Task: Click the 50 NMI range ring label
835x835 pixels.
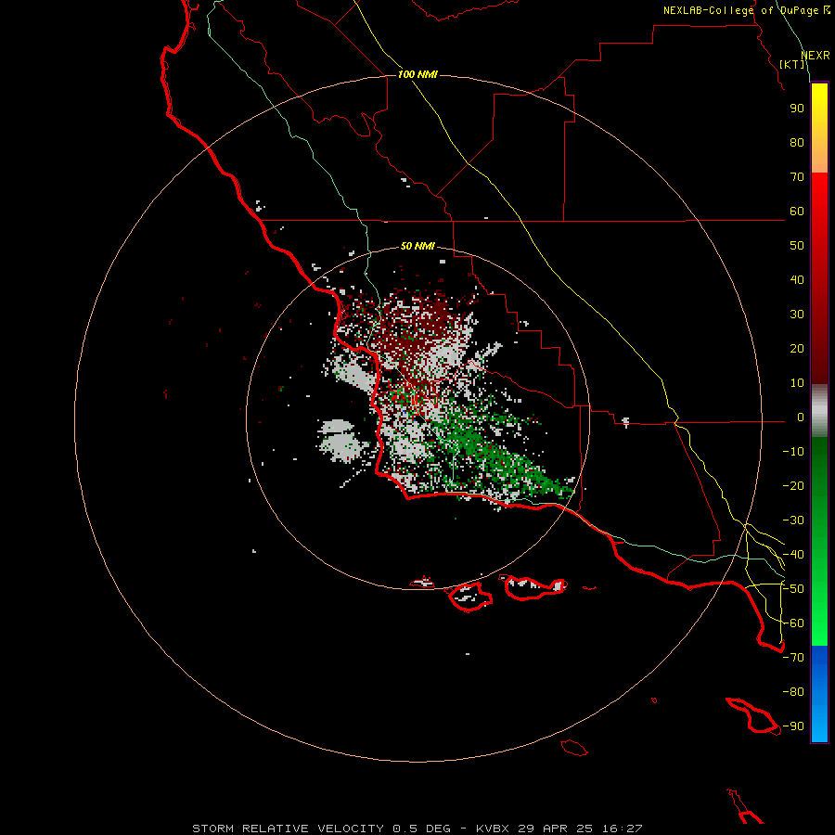Action: 417,246
